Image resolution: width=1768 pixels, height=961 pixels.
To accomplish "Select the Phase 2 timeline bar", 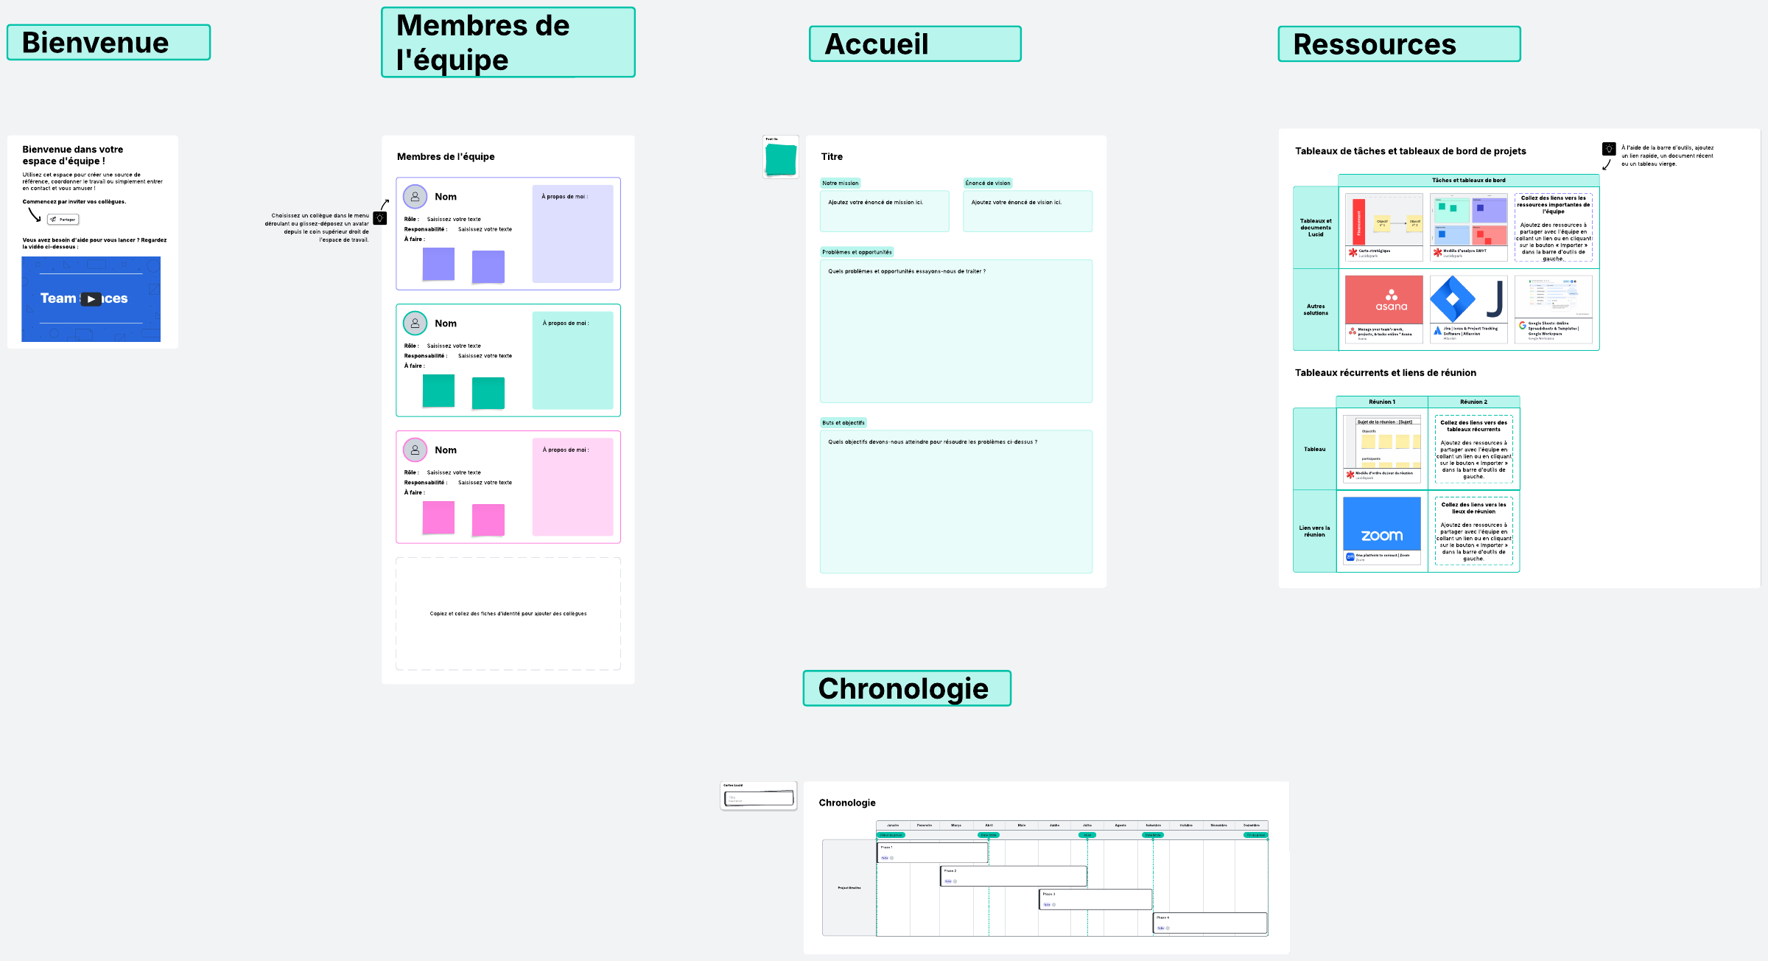I will 1013,876.
